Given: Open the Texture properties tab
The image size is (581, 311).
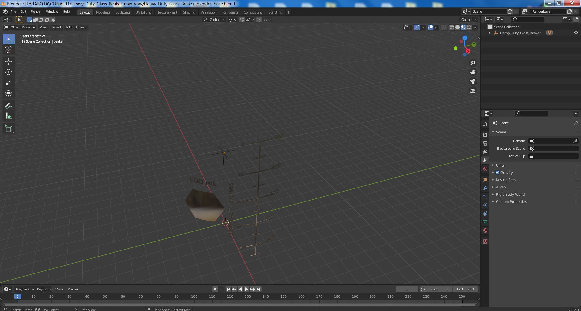Looking at the screenshot, I should [x=485, y=241].
